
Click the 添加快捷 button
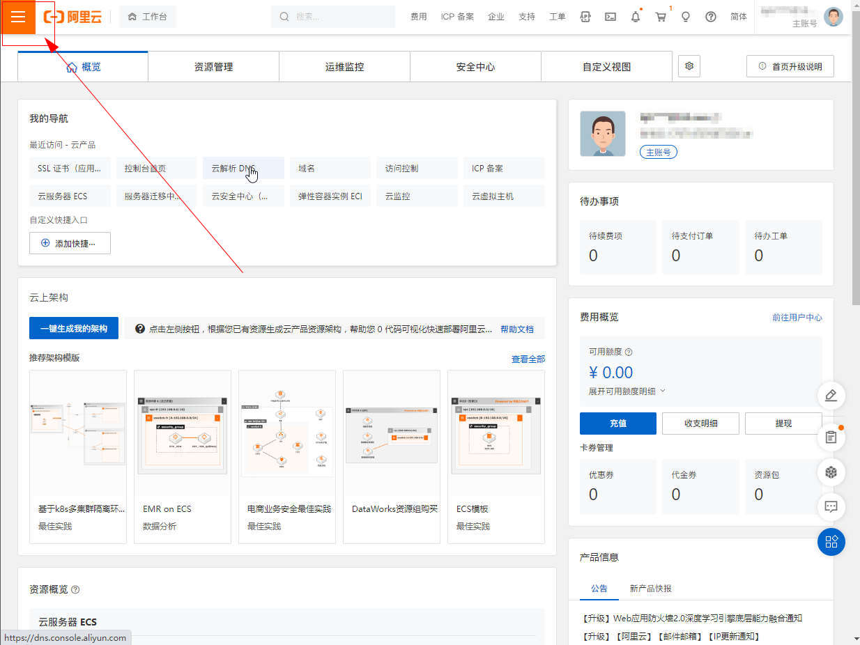point(70,243)
